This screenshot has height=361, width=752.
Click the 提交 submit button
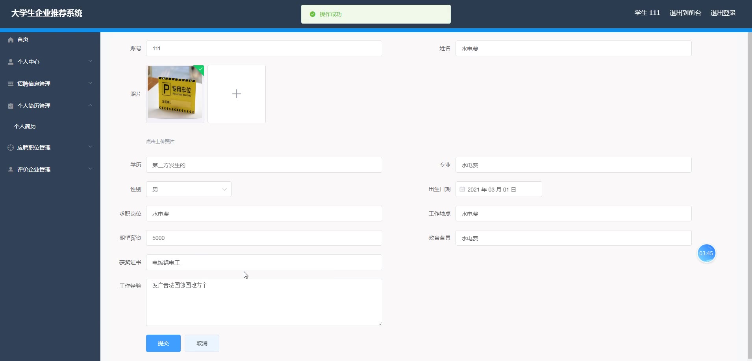coord(163,343)
